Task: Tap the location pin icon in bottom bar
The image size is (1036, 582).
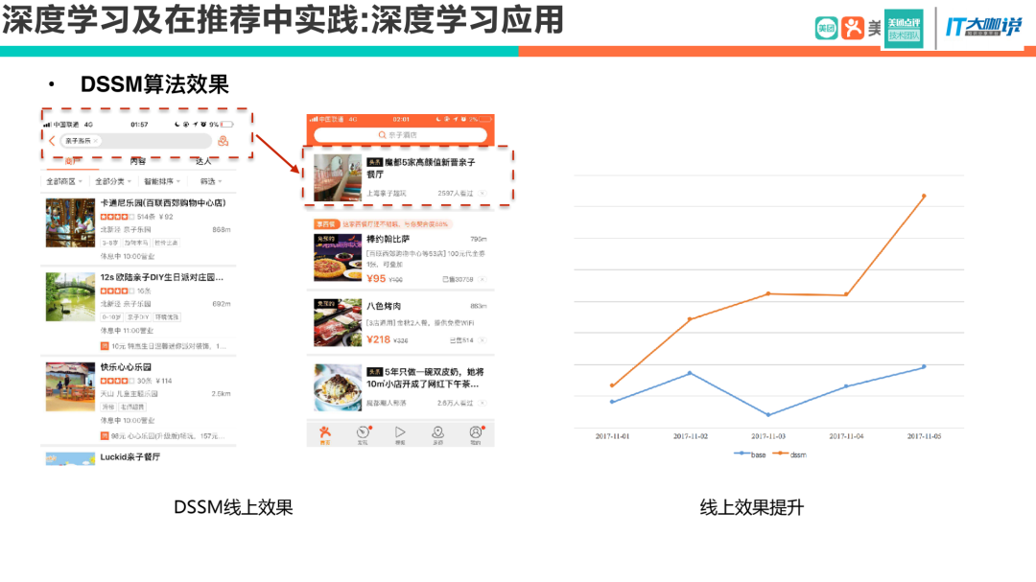Action: point(437,434)
